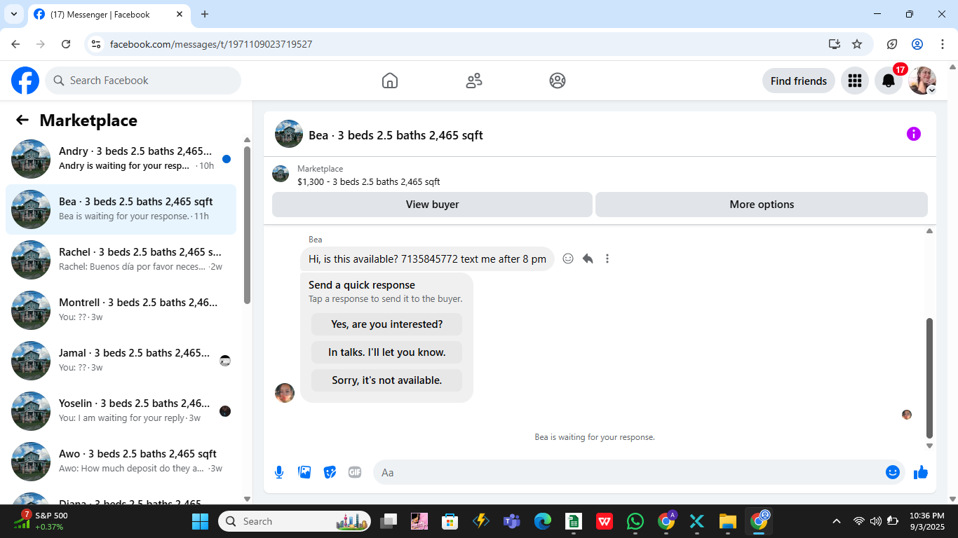Open Windows Start menu
The height and width of the screenshot is (538, 958).
(x=201, y=521)
